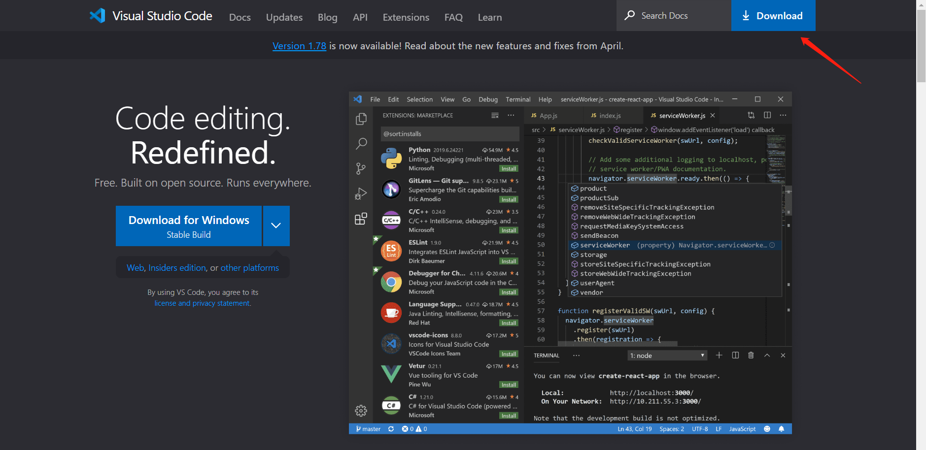Click Spaces: 2 in the status bar
926x450 pixels.
point(672,429)
